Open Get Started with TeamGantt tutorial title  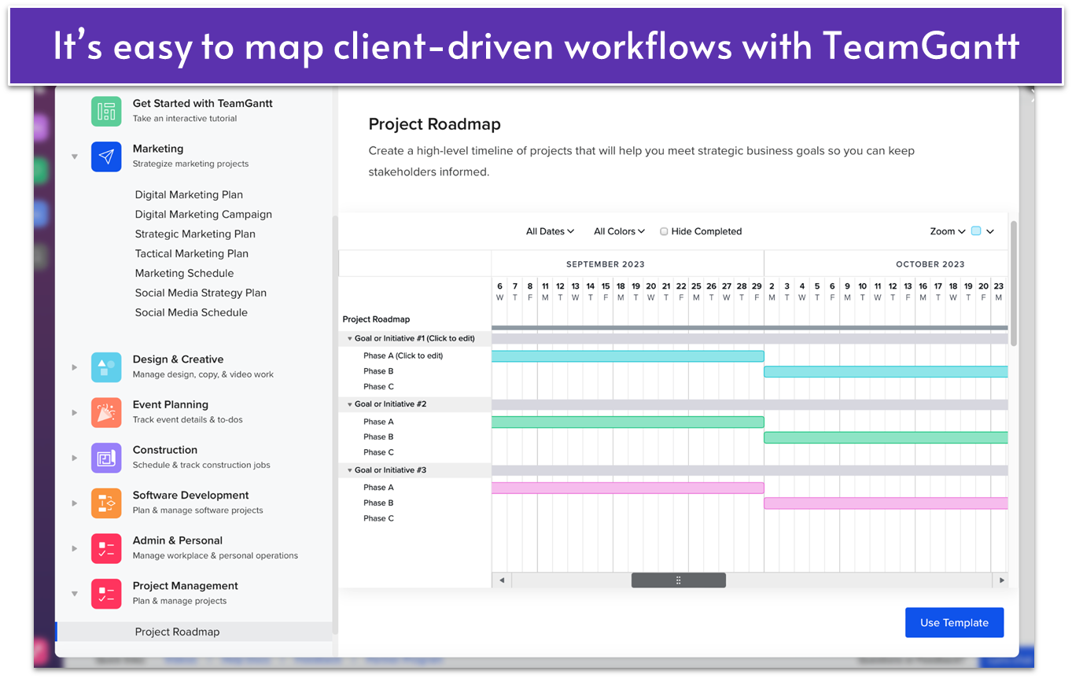(203, 104)
